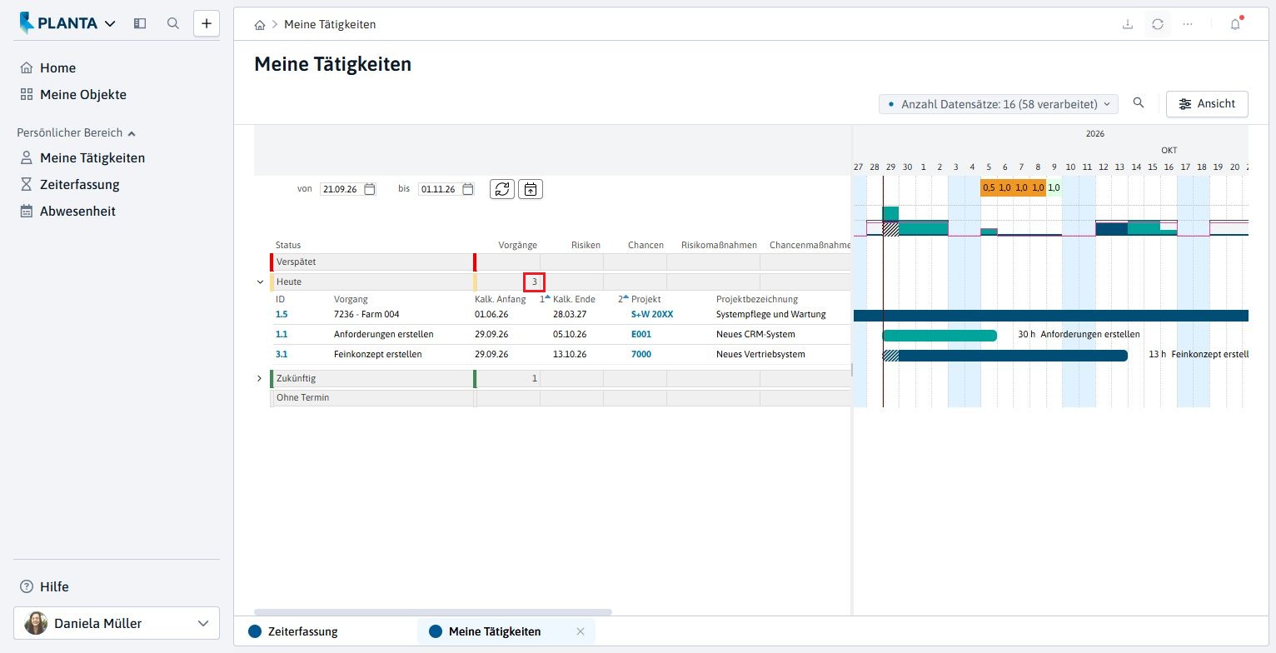This screenshot has height=653, width=1276.
Task: Click the plus button to add new
Action: click(207, 23)
